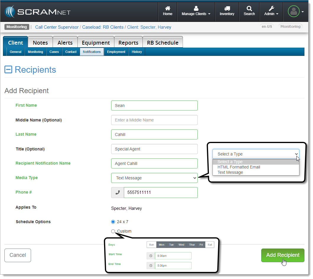The image size is (313, 279).
Task: Click the phone icon beside Phone # field
Action: [x=118, y=192]
